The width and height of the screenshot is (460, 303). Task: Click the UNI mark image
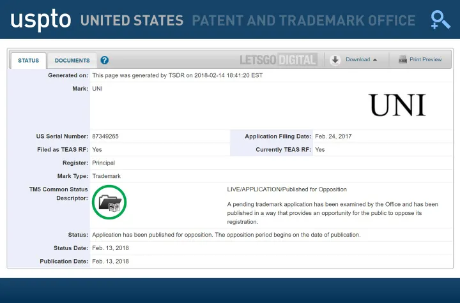pos(397,105)
